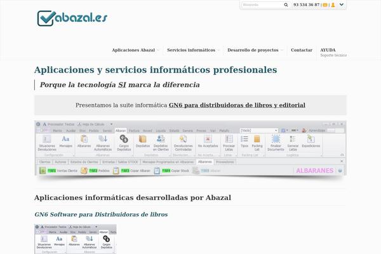Expand the arrow beside Desarrollo de proyectos

pos(281,50)
